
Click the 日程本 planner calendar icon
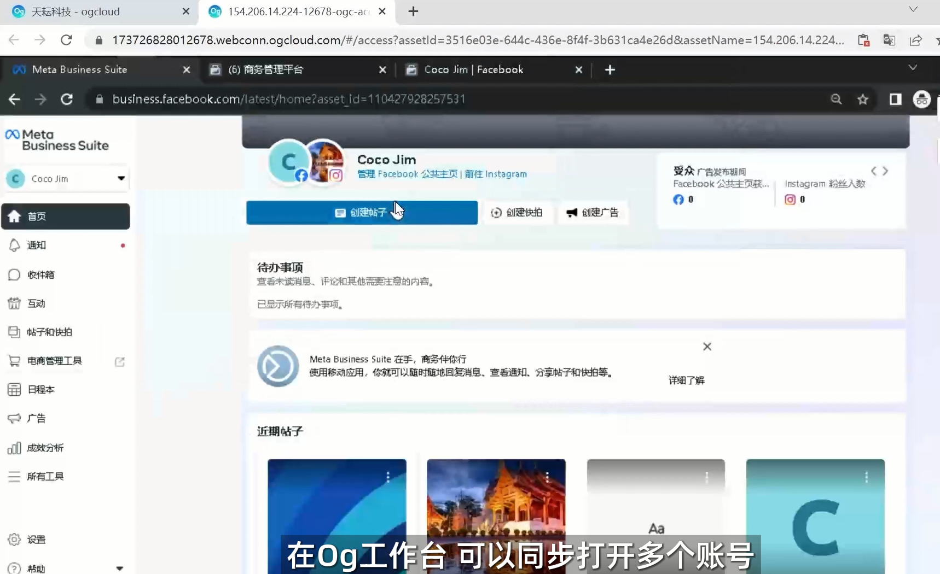point(14,390)
